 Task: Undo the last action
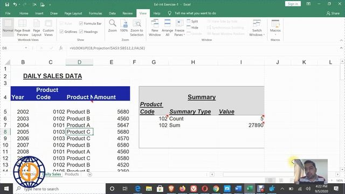pyautogui.click(x=15, y=4)
